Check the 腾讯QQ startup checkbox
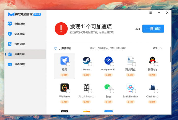 tap(156, 64)
